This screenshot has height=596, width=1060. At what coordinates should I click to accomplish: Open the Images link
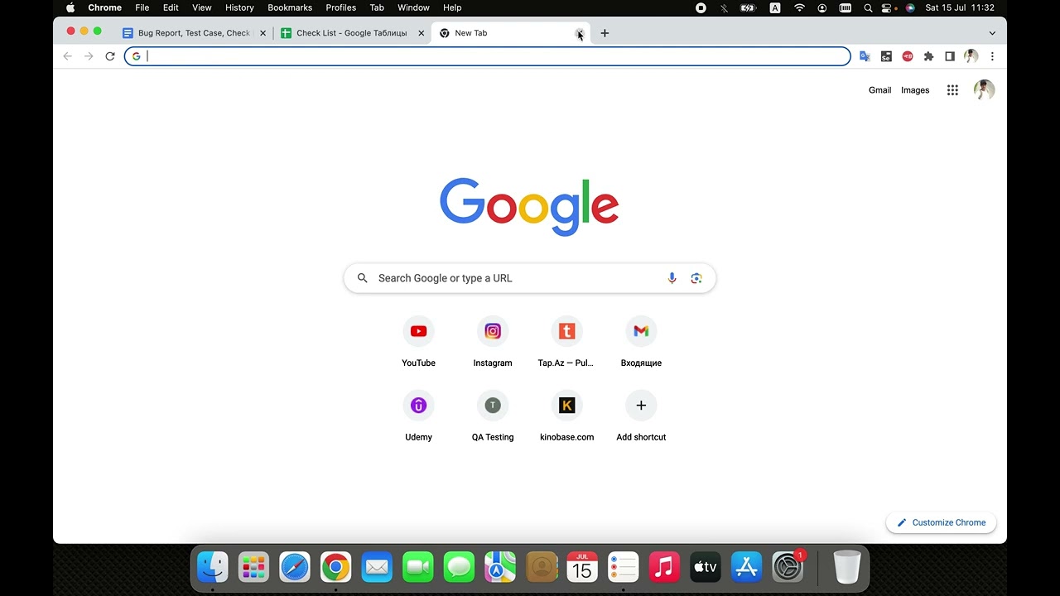(915, 90)
